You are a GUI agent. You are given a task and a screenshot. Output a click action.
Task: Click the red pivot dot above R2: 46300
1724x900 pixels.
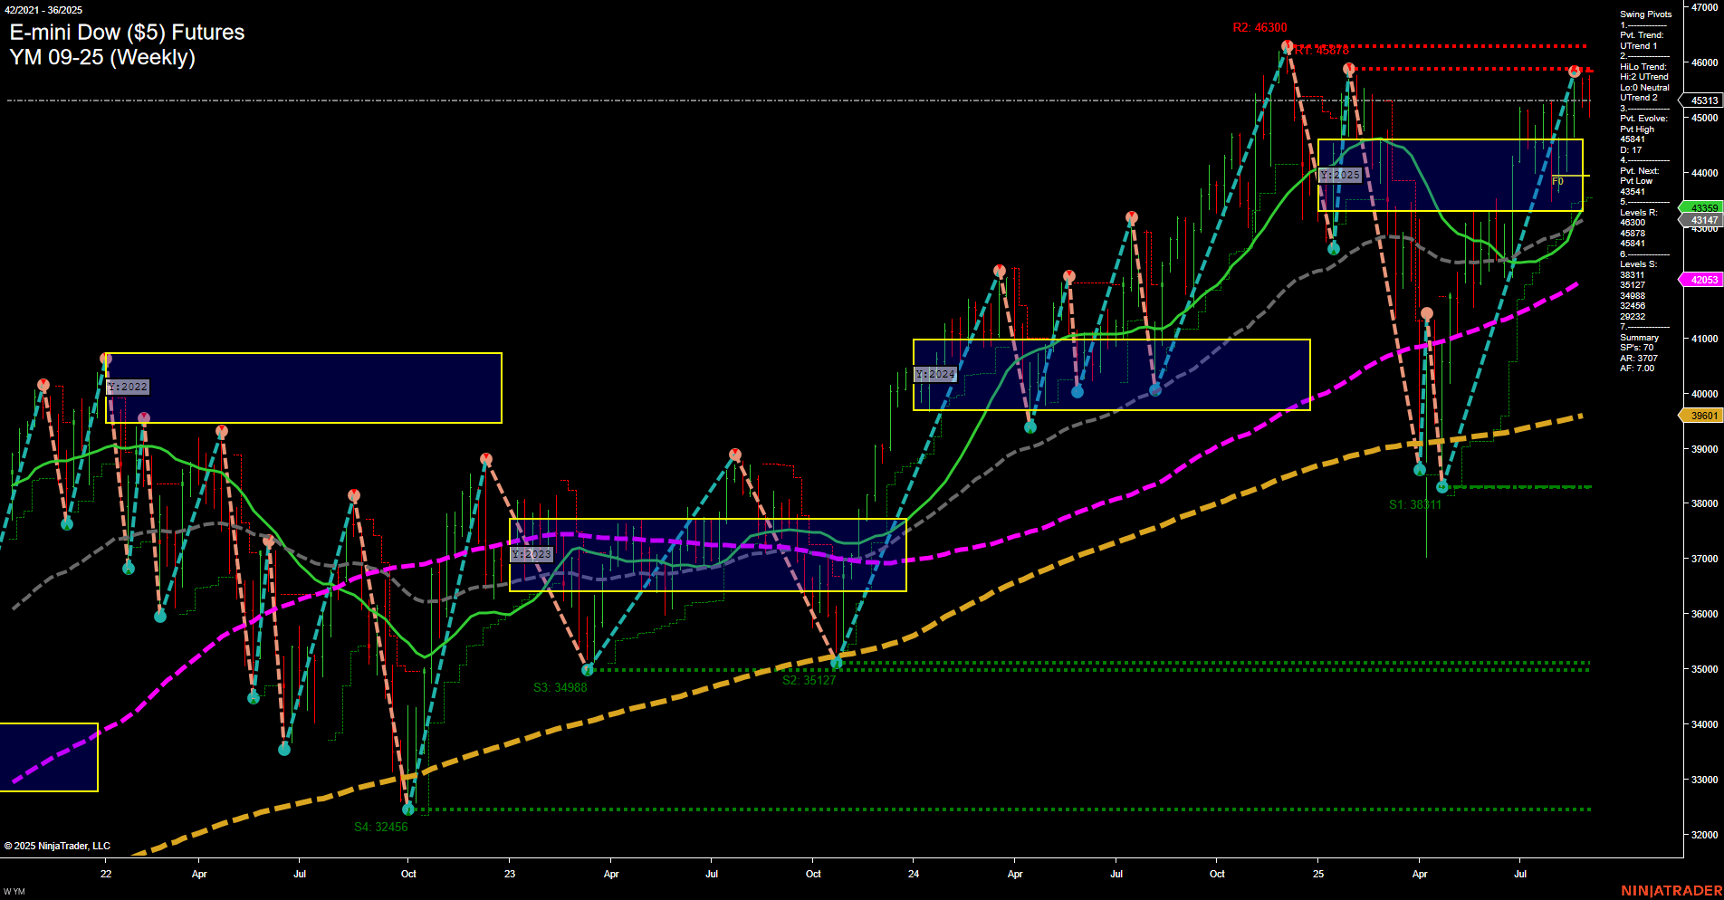point(1287,46)
